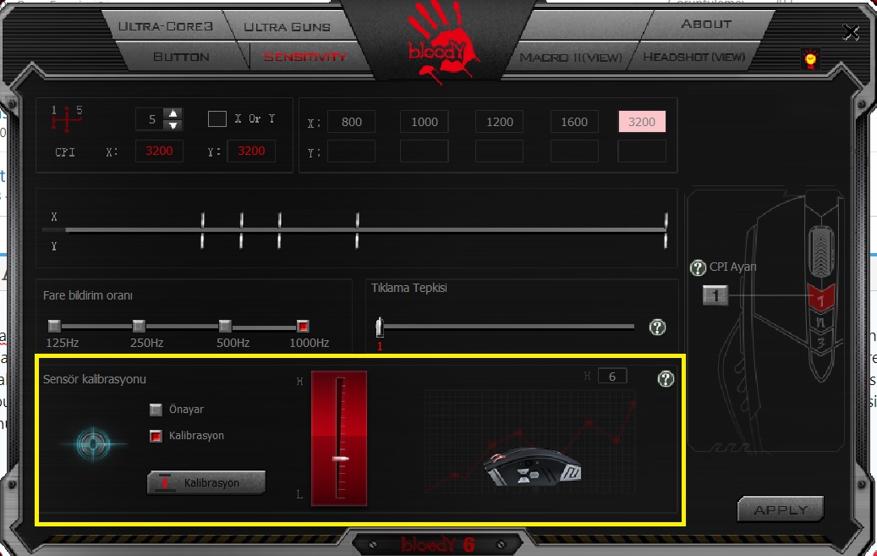Set report rate to 1000Hz
The width and height of the screenshot is (877, 556).
(x=303, y=326)
